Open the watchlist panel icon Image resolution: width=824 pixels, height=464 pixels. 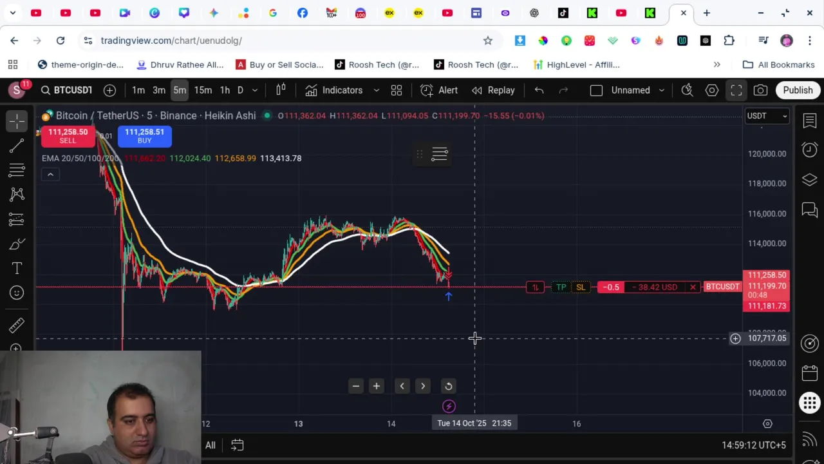(810, 121)
